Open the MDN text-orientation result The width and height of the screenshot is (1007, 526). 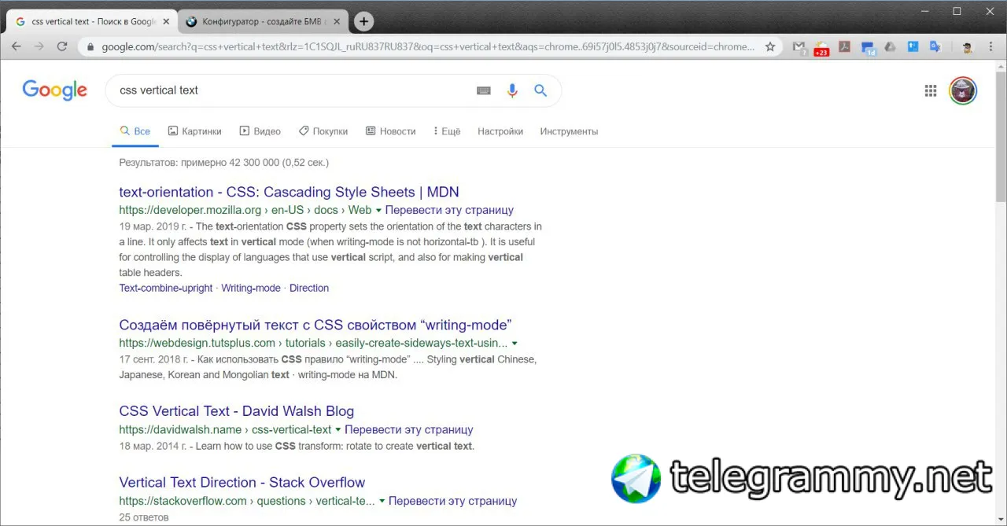click(289, 192)
